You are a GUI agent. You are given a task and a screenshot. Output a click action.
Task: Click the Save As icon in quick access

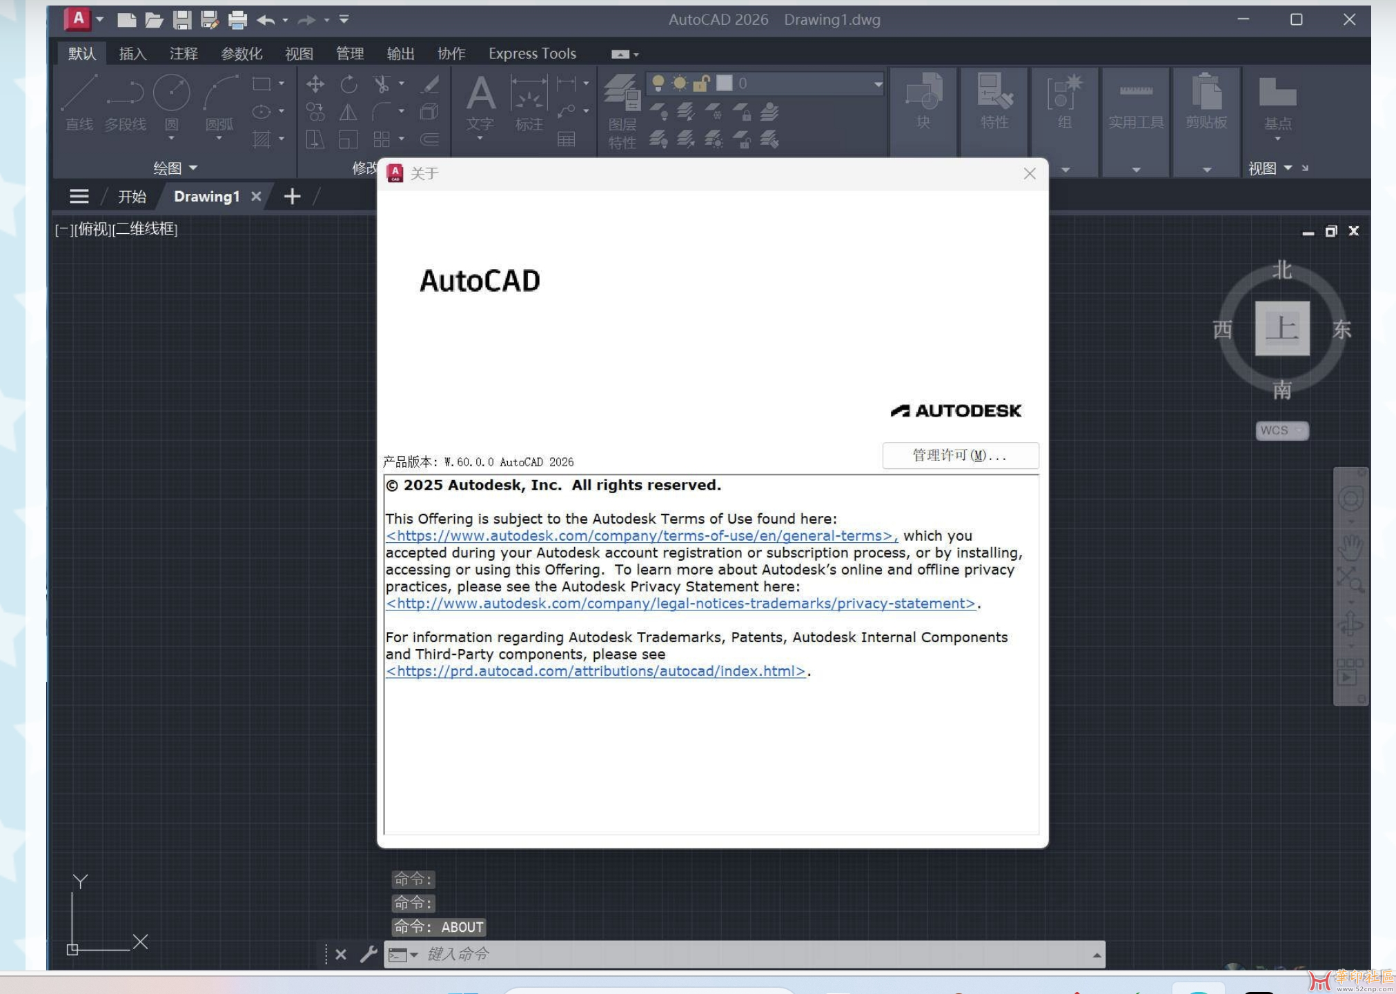209,20
